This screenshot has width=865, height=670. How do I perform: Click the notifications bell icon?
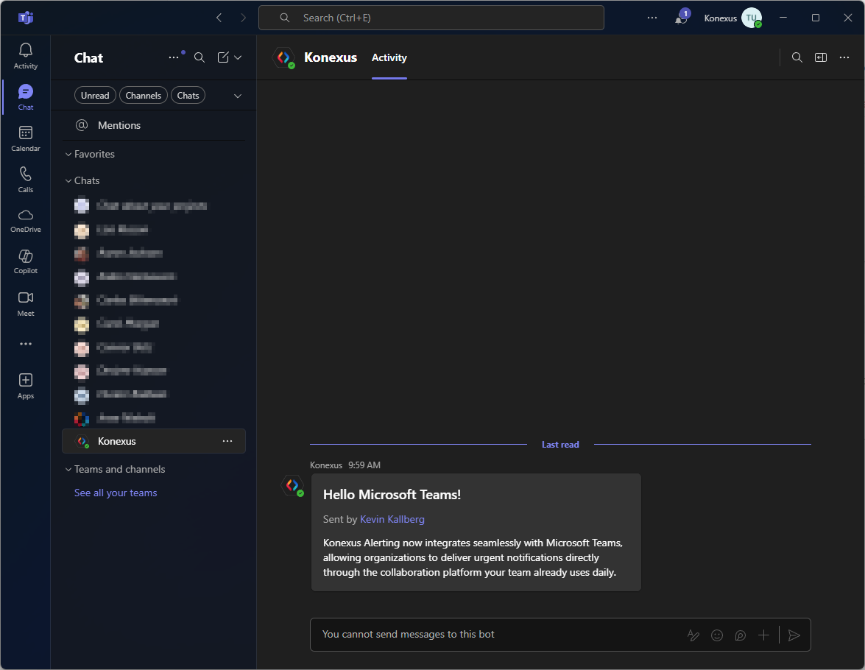[681, 18]
